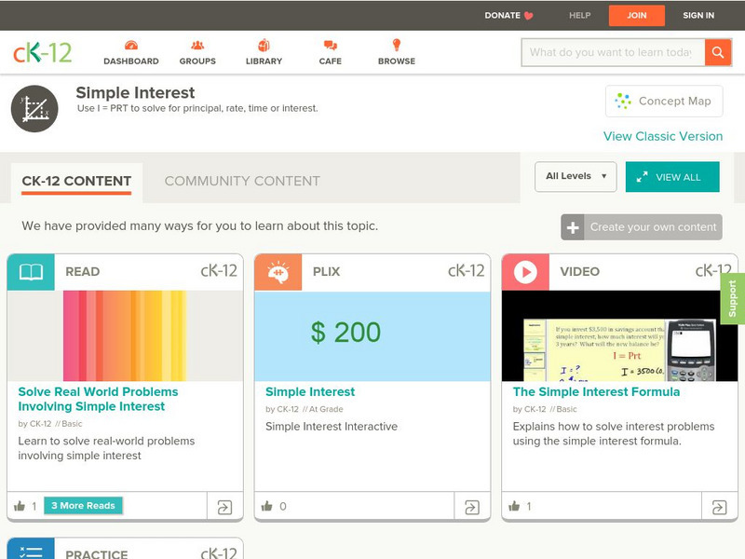The height and width of the screenshot is (559, 745).
Task: Like The Simple Interest Formula video
Action: (x=514, y=506)
